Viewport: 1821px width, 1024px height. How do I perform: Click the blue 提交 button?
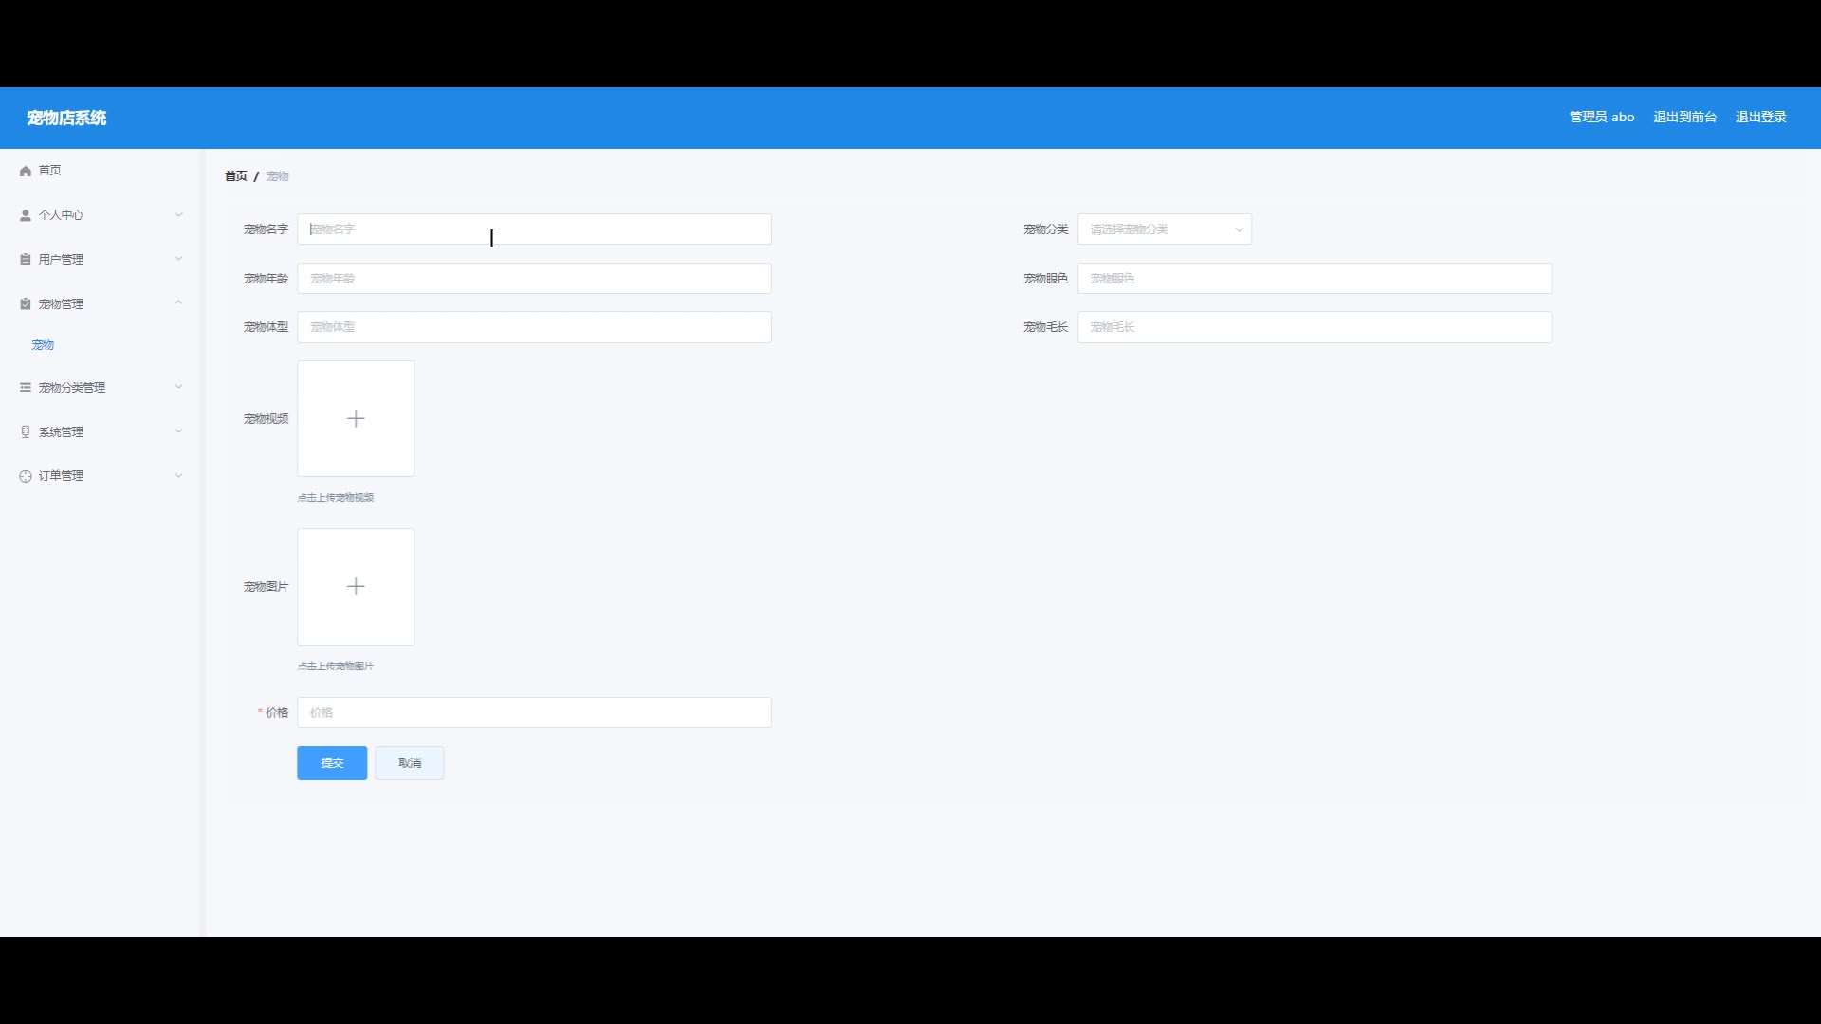[x=332, y=763]
